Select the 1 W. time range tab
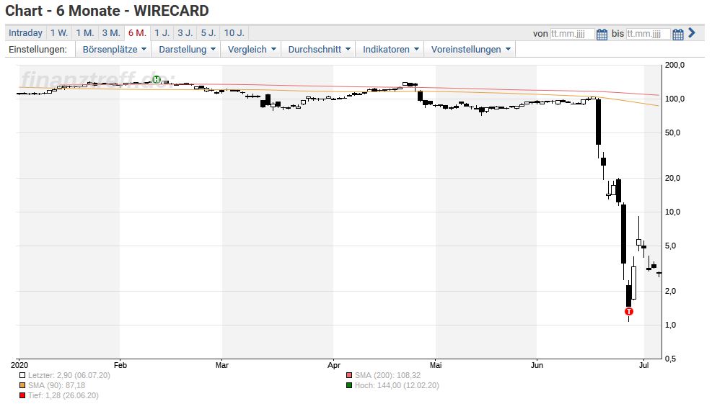Image resolution: width=712 pixels, height=409 pixels. click(x=59, y=33)
